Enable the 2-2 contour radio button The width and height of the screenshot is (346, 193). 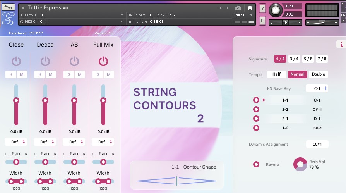[256, 109]
